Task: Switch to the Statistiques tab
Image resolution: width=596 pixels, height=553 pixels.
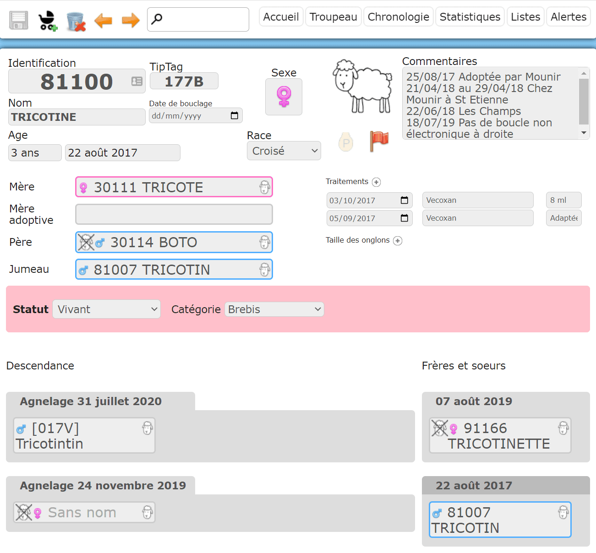Action: (x=470, y=17)
